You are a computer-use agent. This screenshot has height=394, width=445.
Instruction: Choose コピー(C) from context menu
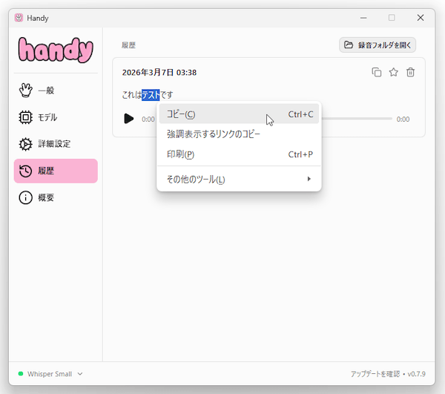click(239, 114)
